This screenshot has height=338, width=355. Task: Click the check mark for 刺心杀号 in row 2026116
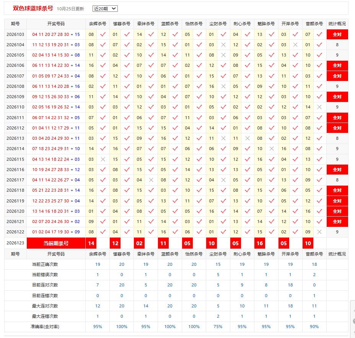(x=248, y=170)
